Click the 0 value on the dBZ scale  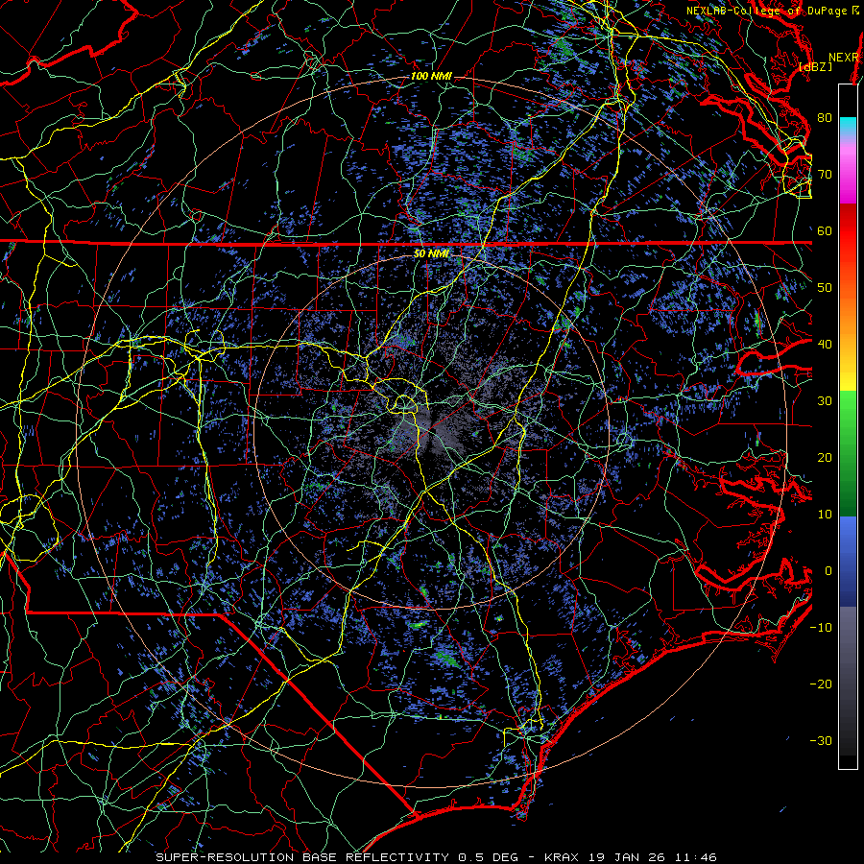[x=828, y=571]
